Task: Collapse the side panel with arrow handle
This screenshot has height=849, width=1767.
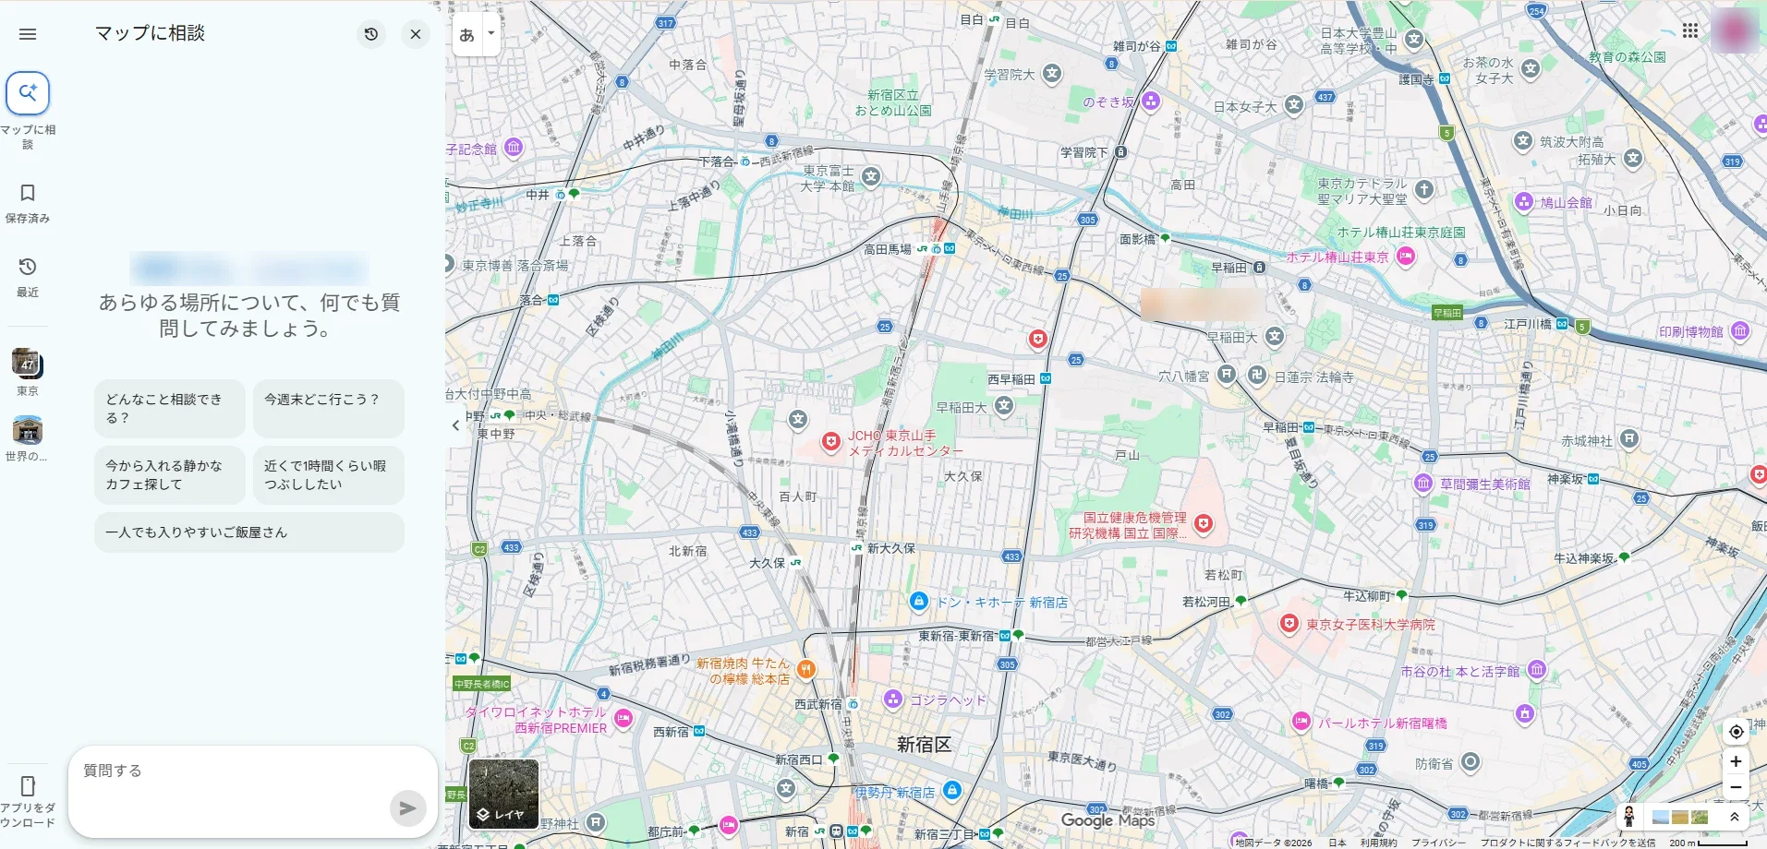Action: (455, 425)
